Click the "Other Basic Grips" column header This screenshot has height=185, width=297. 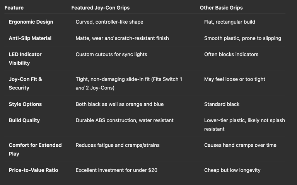(221, 8)
